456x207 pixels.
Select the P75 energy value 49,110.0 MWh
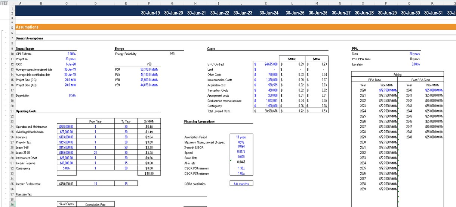[x=150, y=75]
